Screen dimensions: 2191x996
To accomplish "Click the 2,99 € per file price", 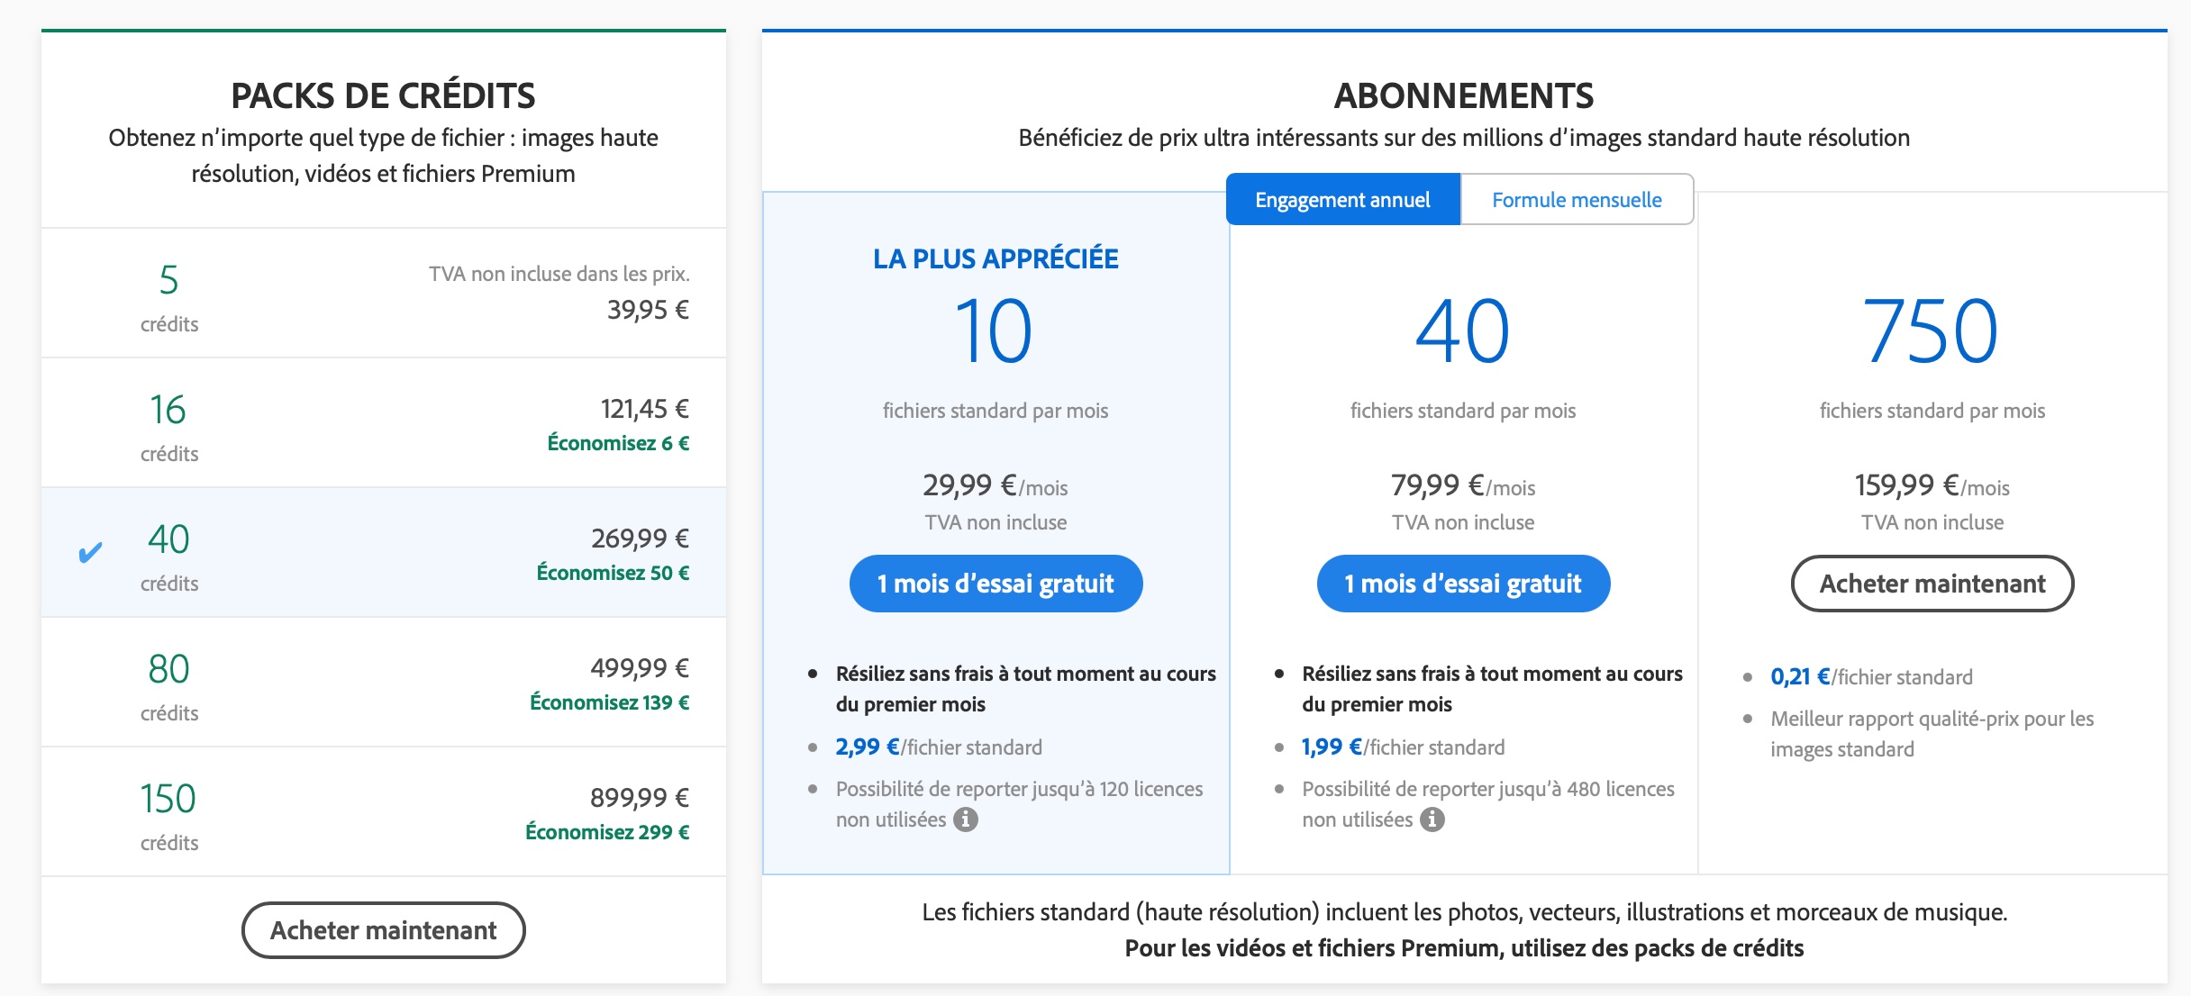I will click(x=867, y=747).
